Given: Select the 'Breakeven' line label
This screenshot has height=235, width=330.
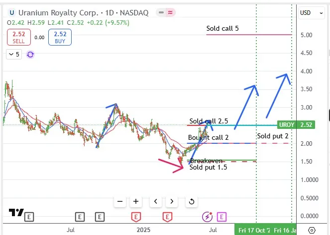Looking at the screenshot, I should point(206,161).
